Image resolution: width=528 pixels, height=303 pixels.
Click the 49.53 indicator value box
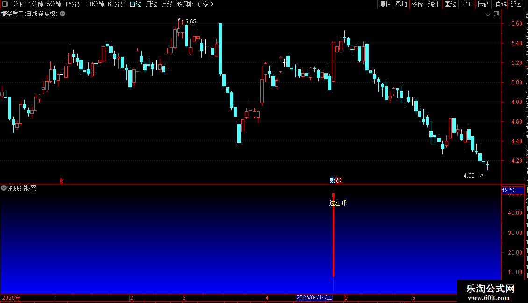513,190
